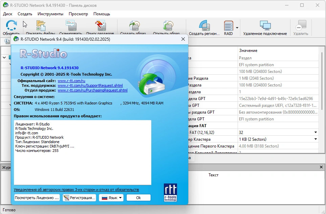
Task: Click the Значение column header
Action: point(248,51)
